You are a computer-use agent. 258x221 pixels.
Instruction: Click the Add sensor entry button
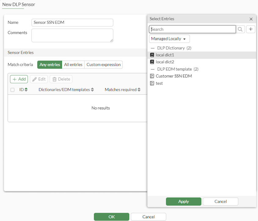(19, 79)
